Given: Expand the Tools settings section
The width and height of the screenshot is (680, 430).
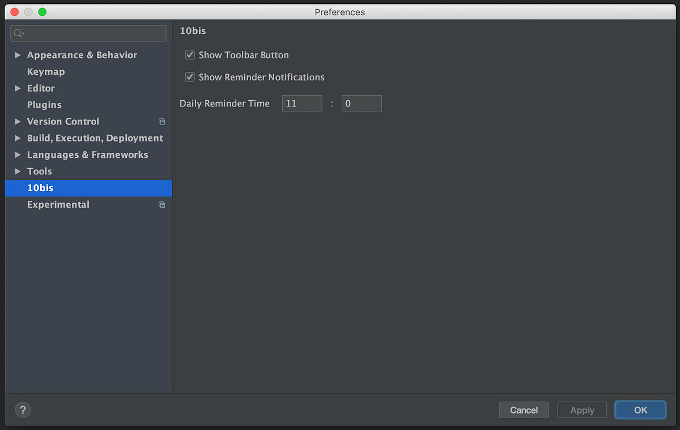Looking at the screenshot, I should coord(18,171).
